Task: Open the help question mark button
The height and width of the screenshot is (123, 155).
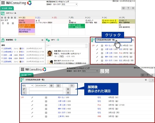Action: click(128, 8)
